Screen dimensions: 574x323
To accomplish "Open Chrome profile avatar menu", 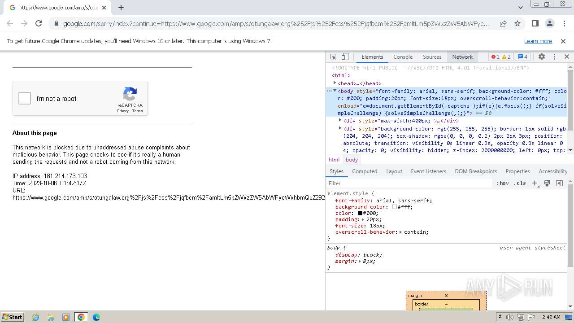I will pos(549,24).
